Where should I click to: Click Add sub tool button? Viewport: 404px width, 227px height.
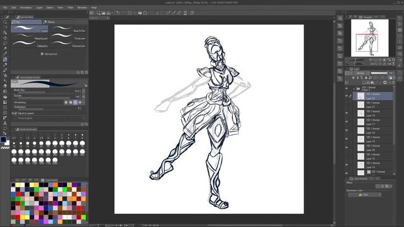click(49, 54)
